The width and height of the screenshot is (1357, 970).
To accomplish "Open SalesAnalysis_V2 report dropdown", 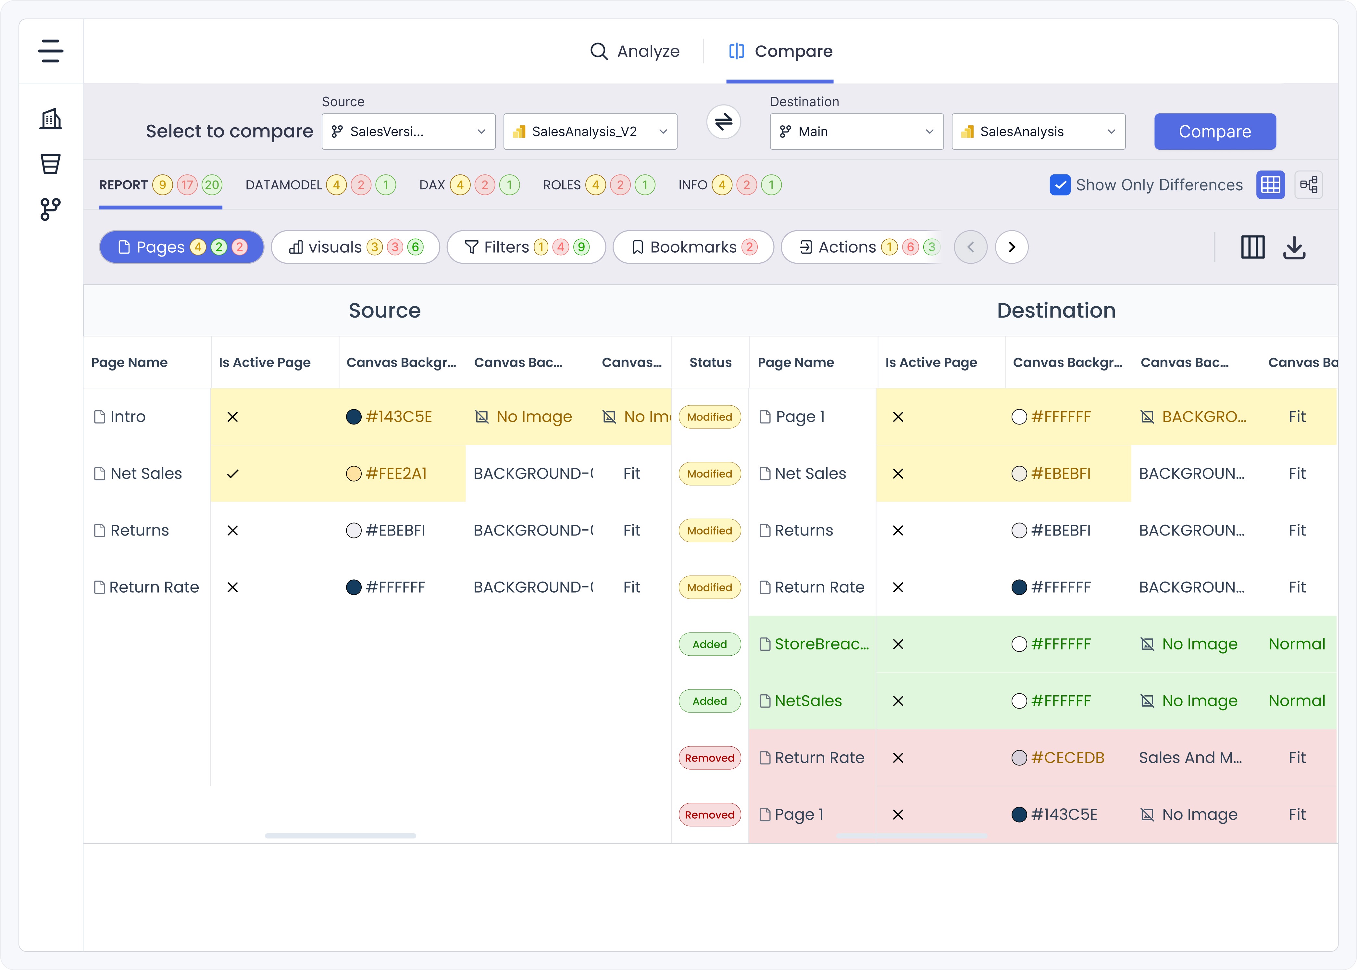I will (x=590, y=132).
